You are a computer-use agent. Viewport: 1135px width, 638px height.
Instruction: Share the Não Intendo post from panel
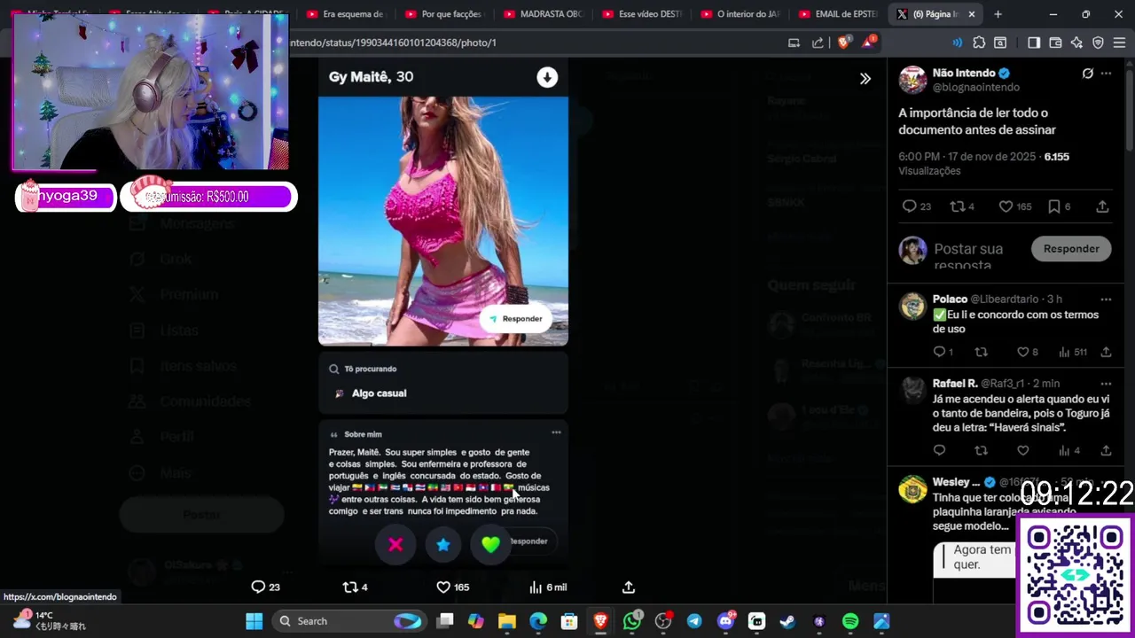1102,206
